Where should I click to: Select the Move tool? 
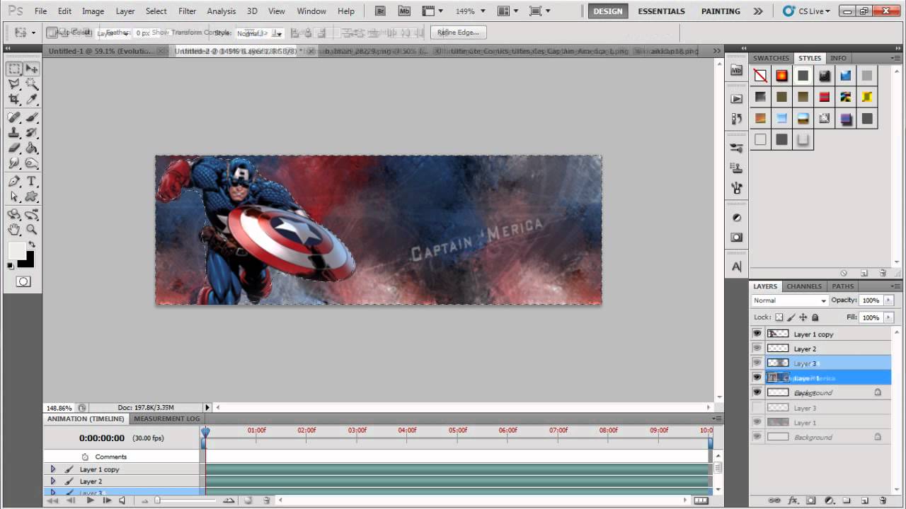(32, 69)
